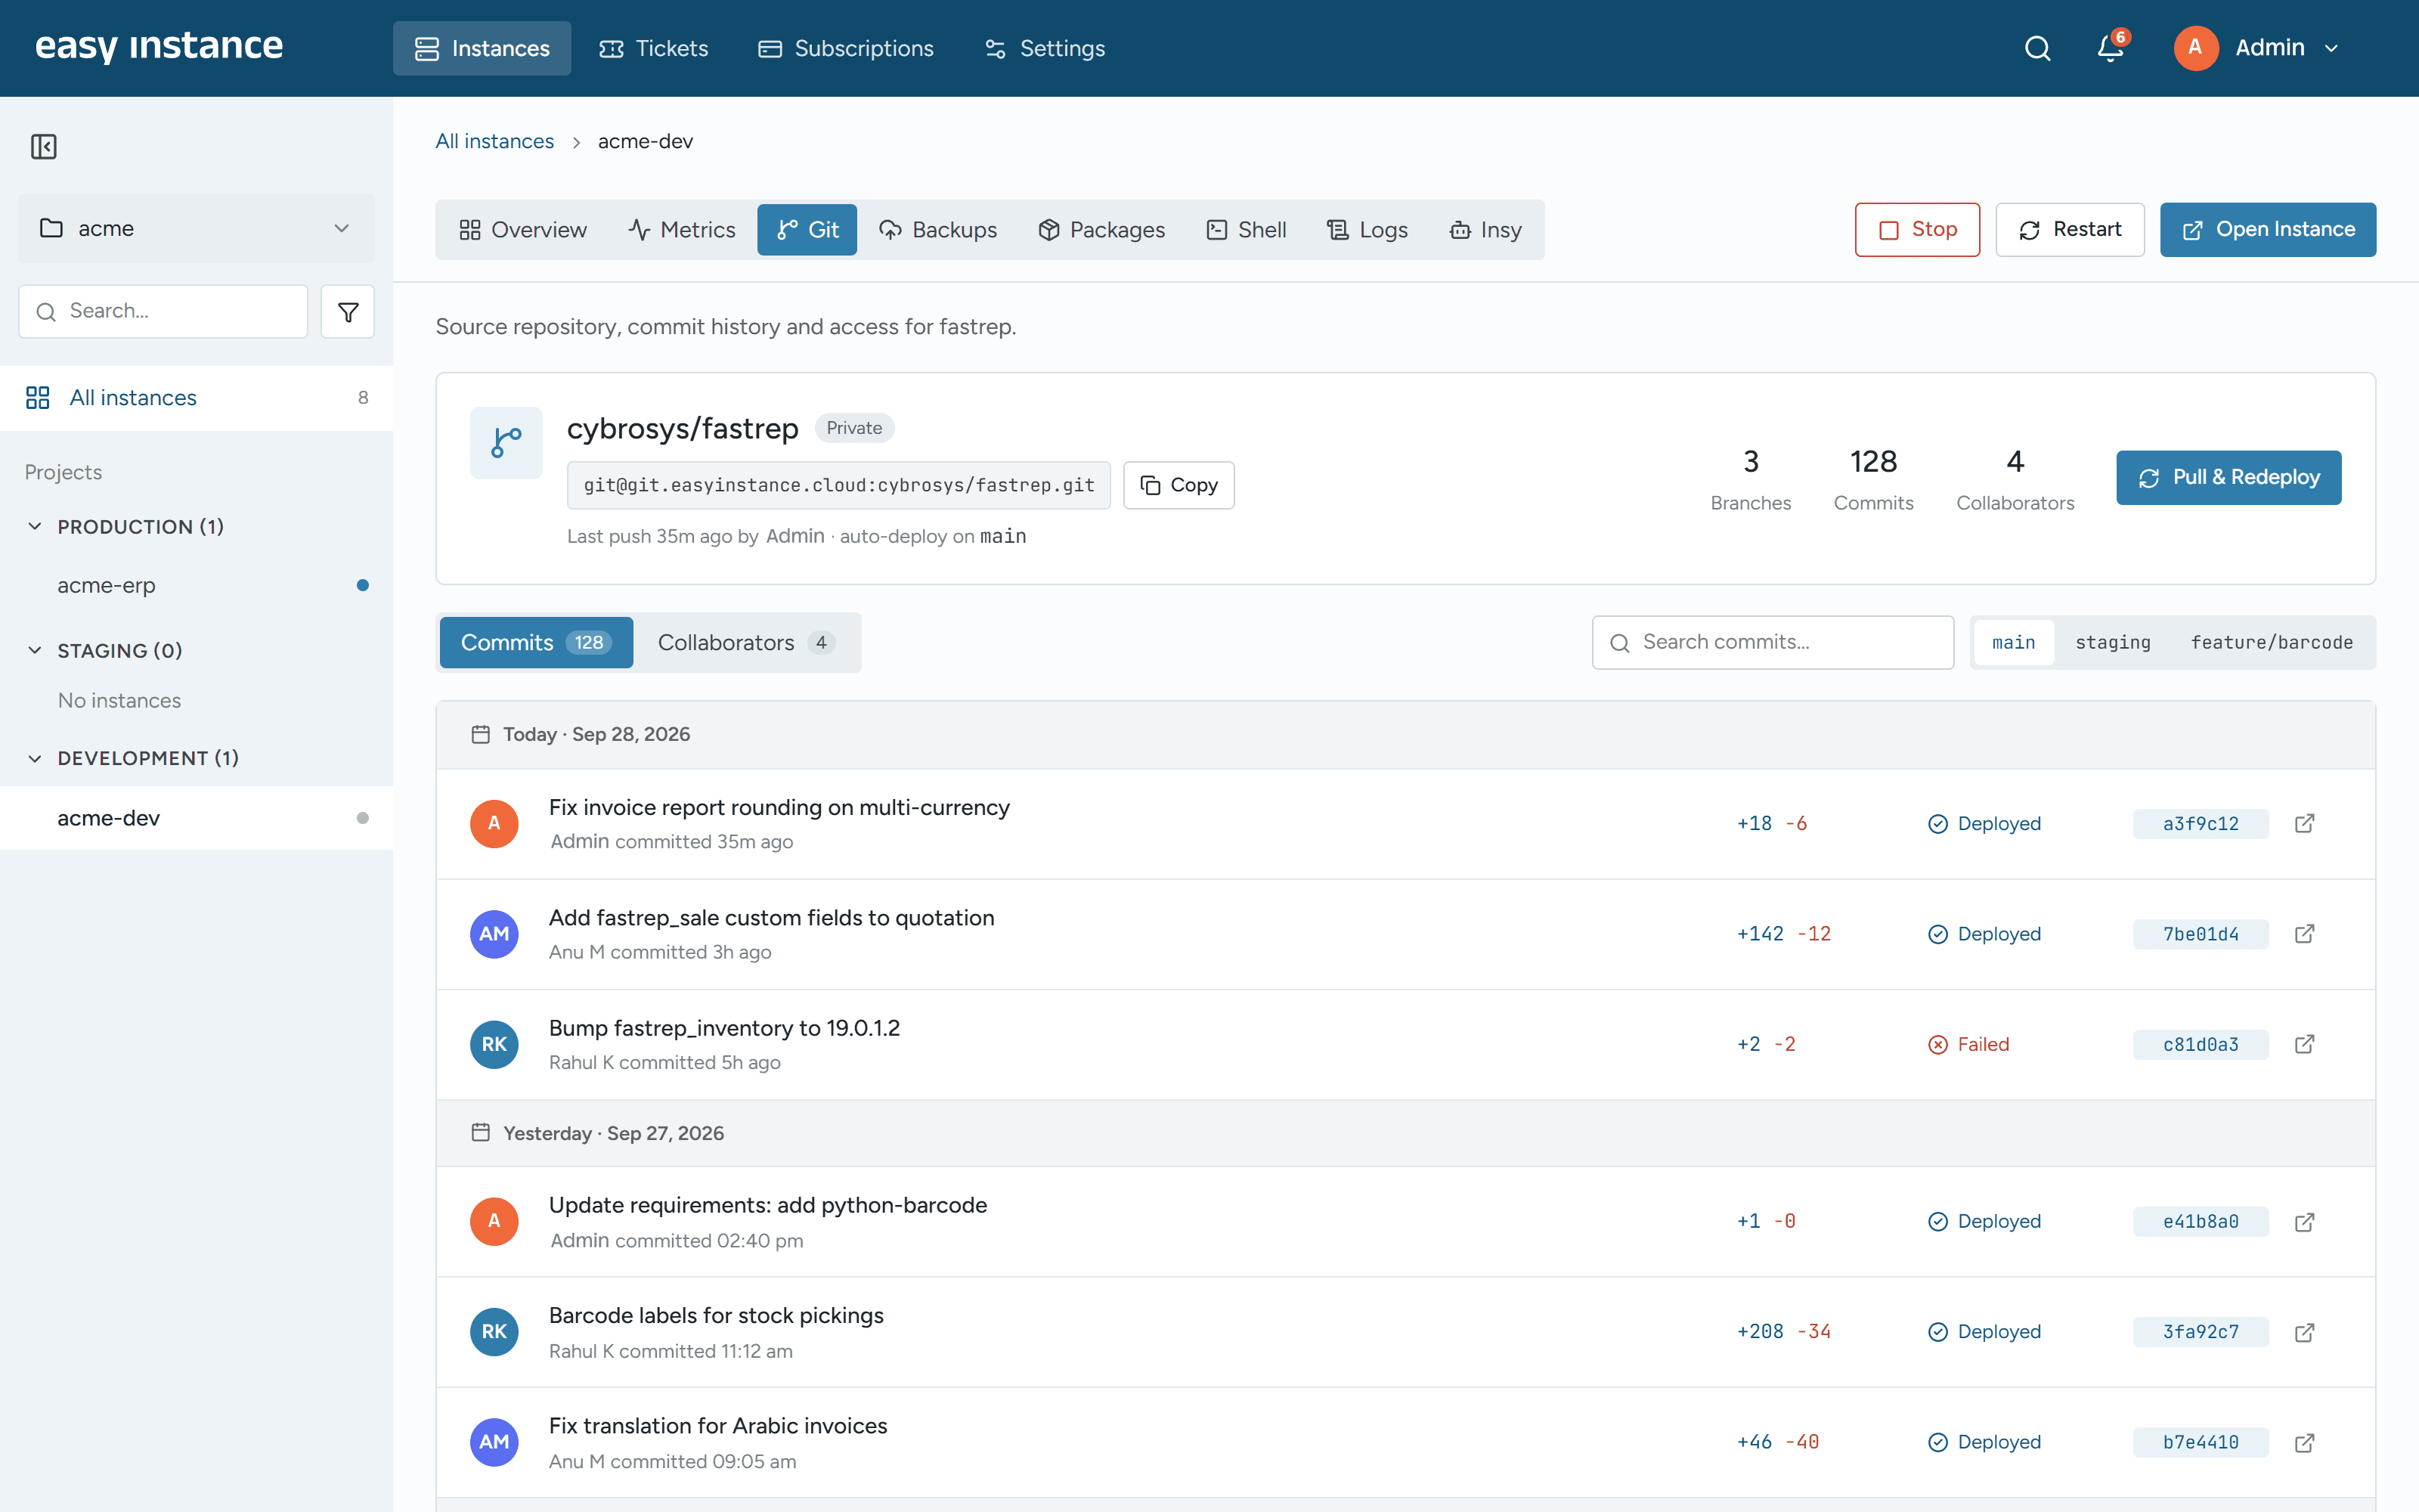
Task: Click commit hash a3f9c12
Action: tap(2200, 824)
